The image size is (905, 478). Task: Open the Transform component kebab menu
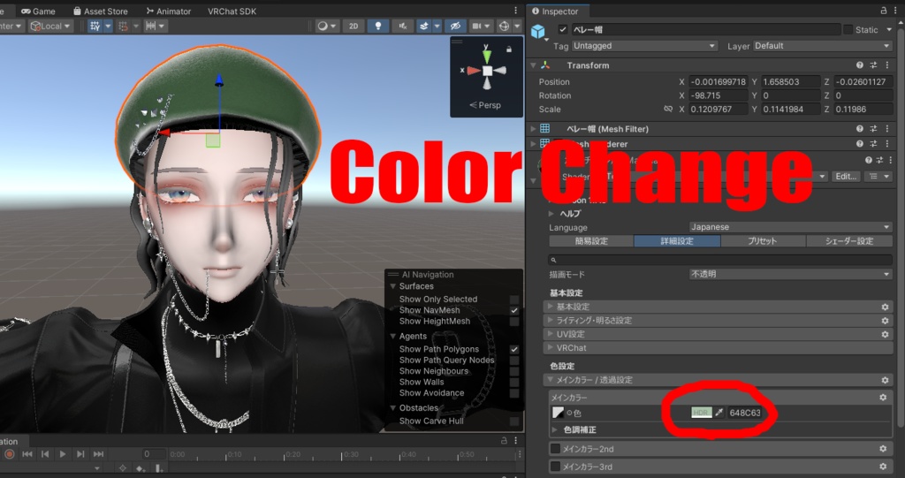(887, 65)
